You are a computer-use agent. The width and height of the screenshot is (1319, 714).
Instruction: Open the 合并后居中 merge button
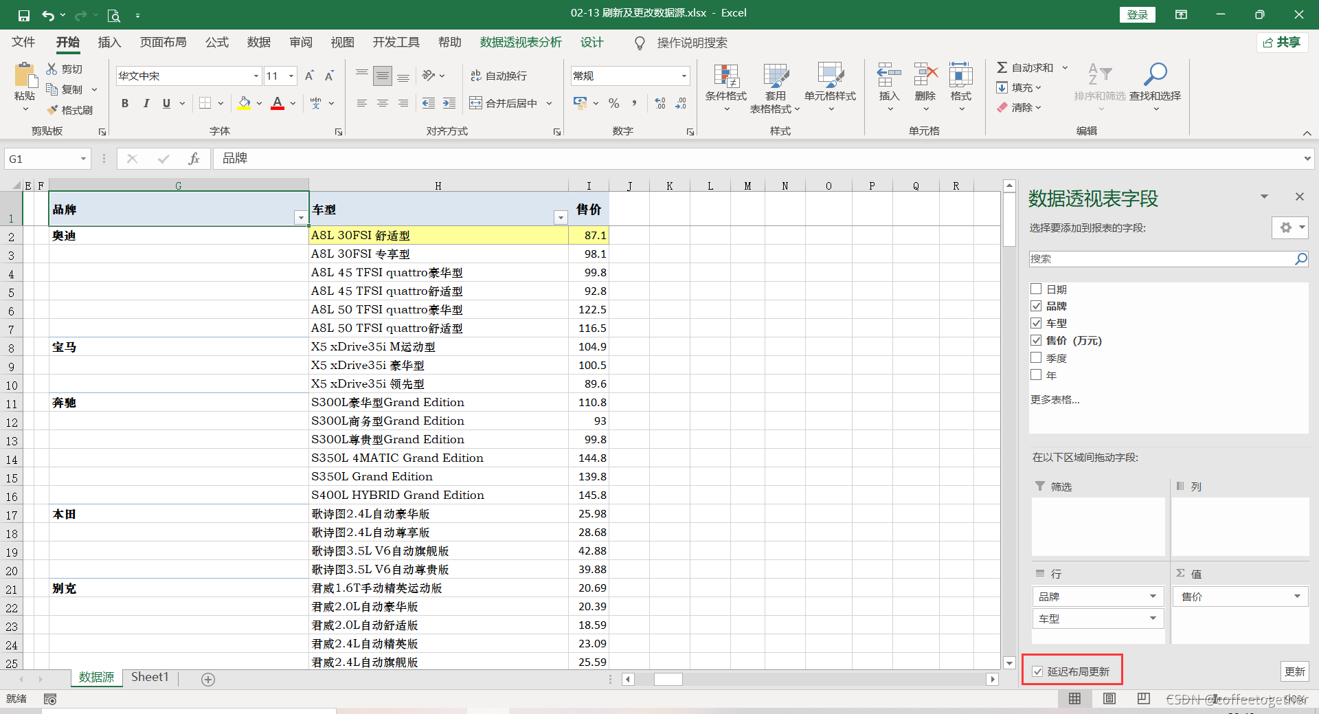503,103
